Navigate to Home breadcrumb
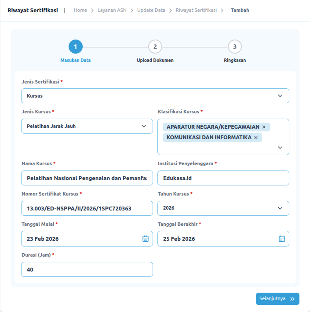The image size is (310, 312). point(80,10)
